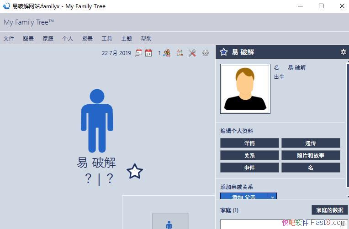Click the 添加 父亲 button
This screenshot has height=229, width=349.
click(244, 196)
